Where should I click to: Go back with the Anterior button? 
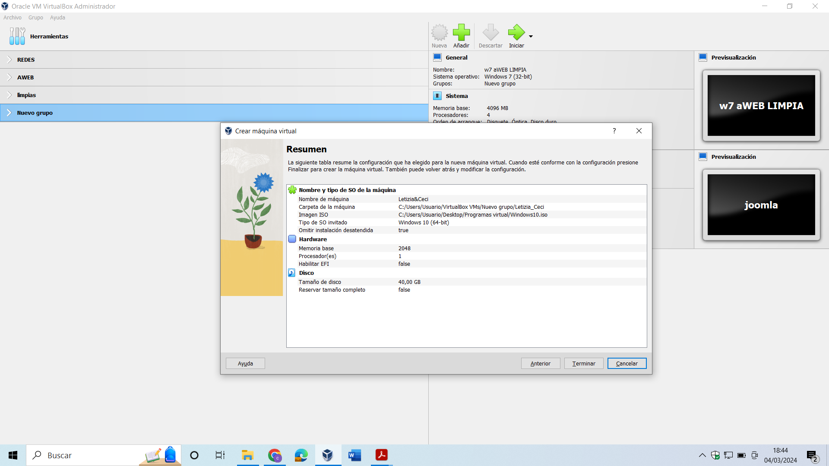tap(540, 363)
